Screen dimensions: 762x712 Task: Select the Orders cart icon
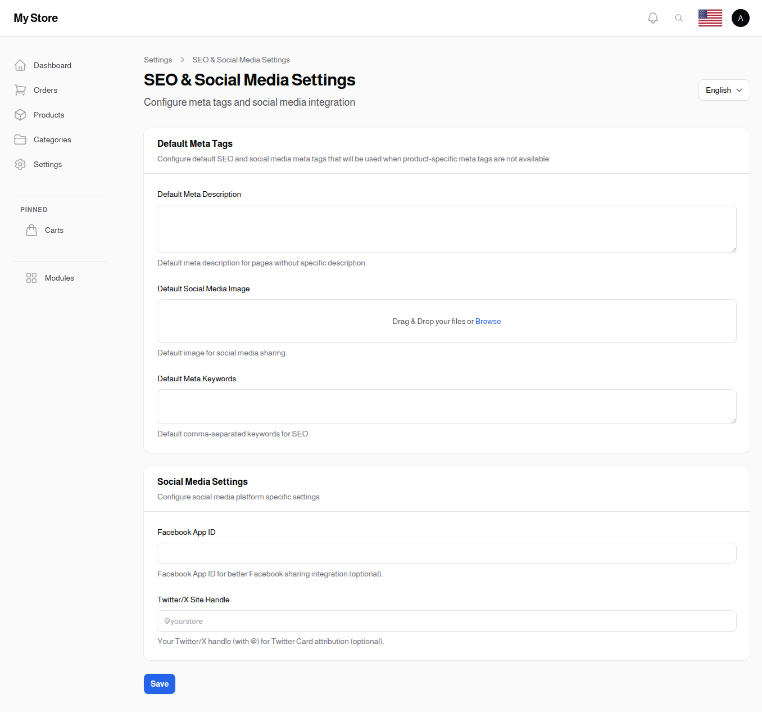(20, 90)
